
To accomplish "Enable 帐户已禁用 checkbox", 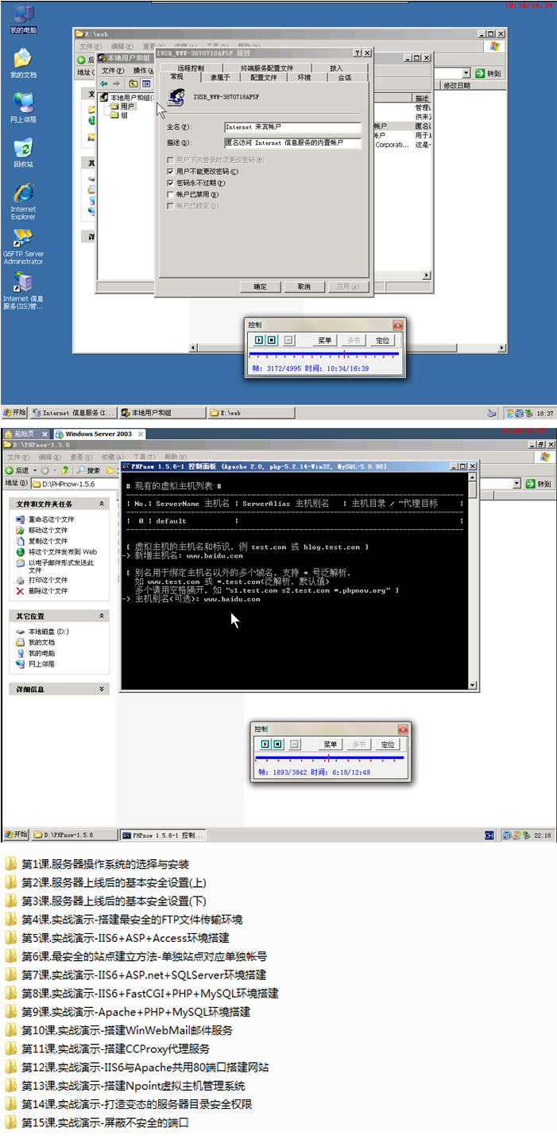I will pos(170,194).
